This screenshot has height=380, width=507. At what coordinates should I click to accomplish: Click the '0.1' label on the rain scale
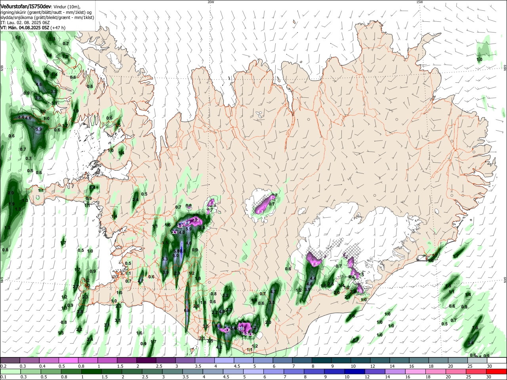click(3, 377)
